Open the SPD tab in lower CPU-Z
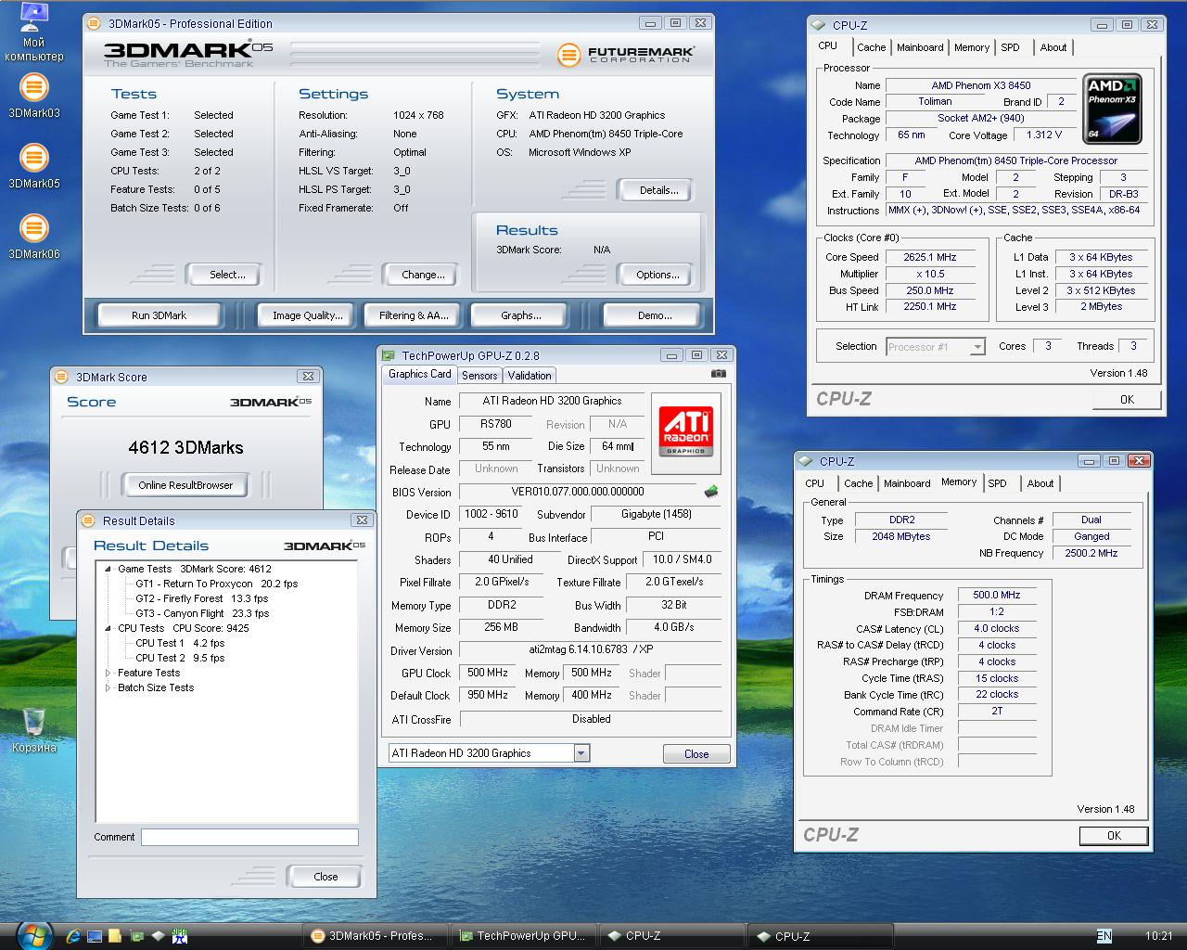This screenshot has height=950, width=1187. click(997, 483)
